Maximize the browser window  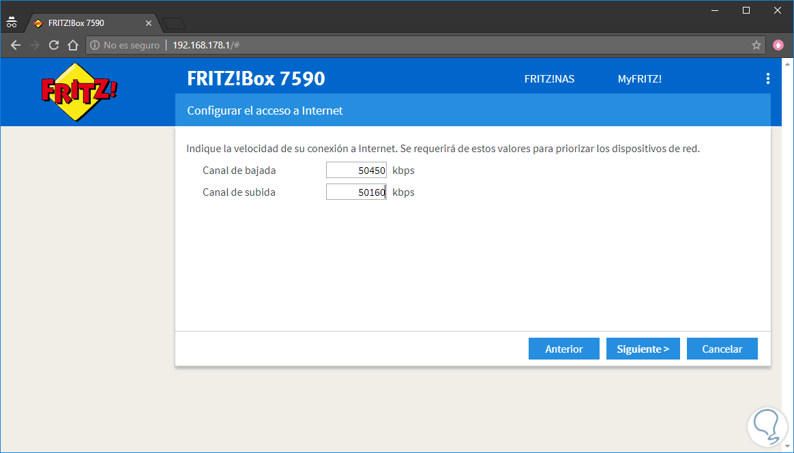tap(746, 10)
